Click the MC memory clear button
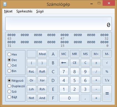 pos(64,54)
